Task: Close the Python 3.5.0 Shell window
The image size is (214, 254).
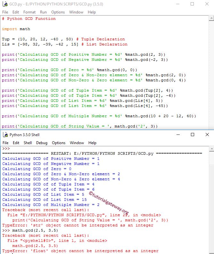Action: pyautogui.click(x=207, y=135)
